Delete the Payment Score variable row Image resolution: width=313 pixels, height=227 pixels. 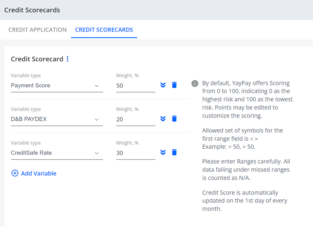pos(174,85)
